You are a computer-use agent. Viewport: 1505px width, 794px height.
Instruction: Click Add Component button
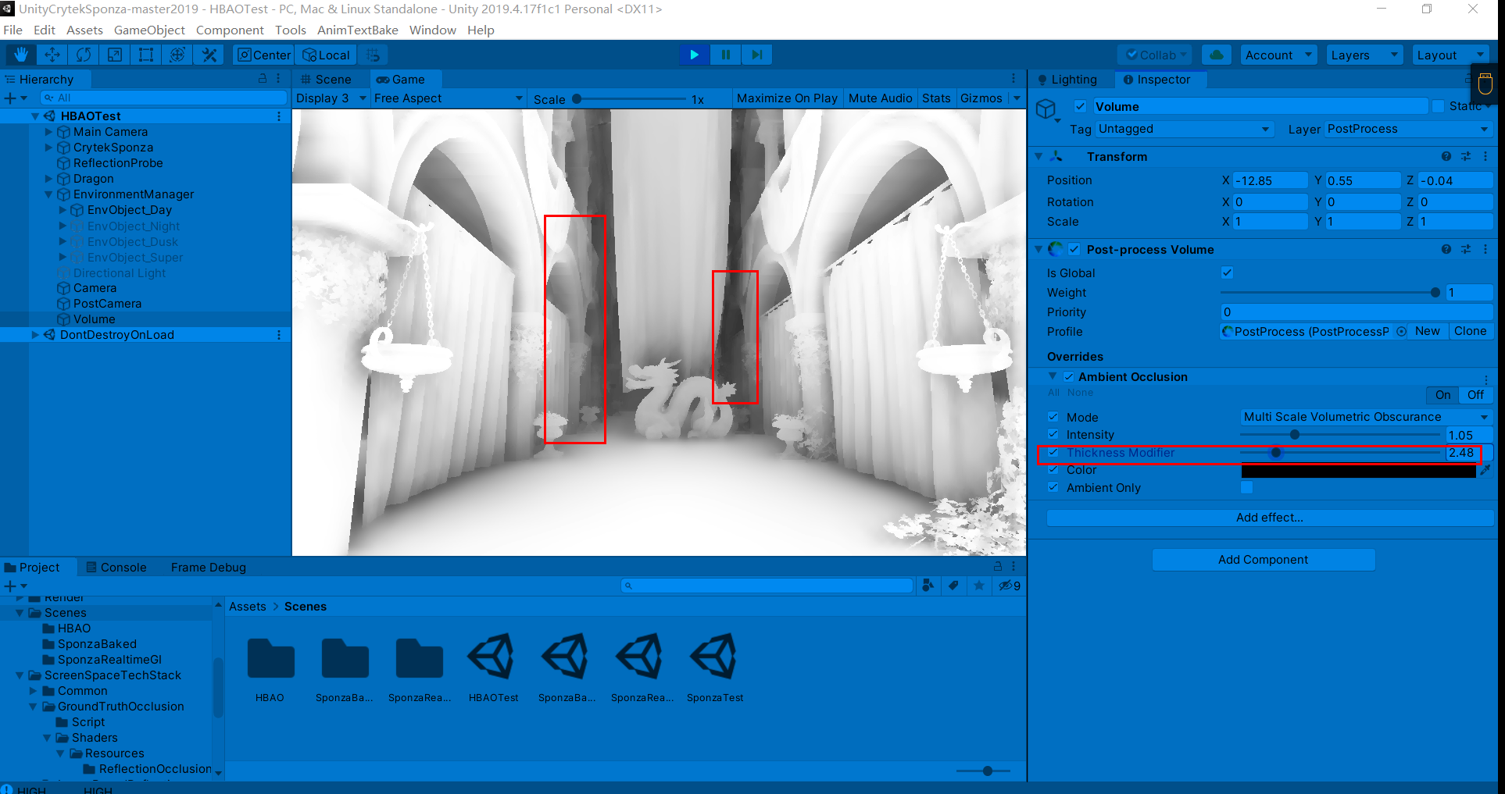click(x=1263, y=559)
